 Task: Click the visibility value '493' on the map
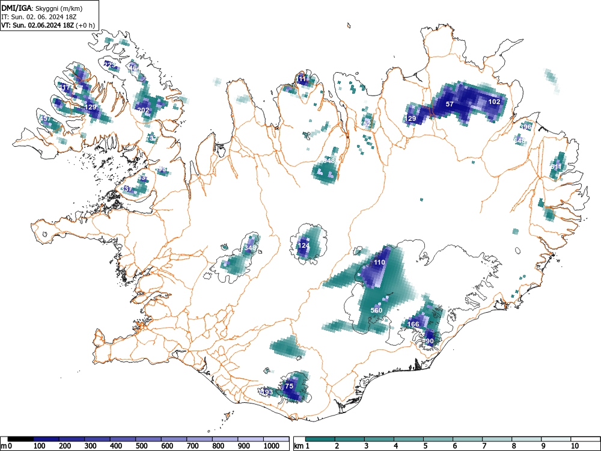[267, 392]
